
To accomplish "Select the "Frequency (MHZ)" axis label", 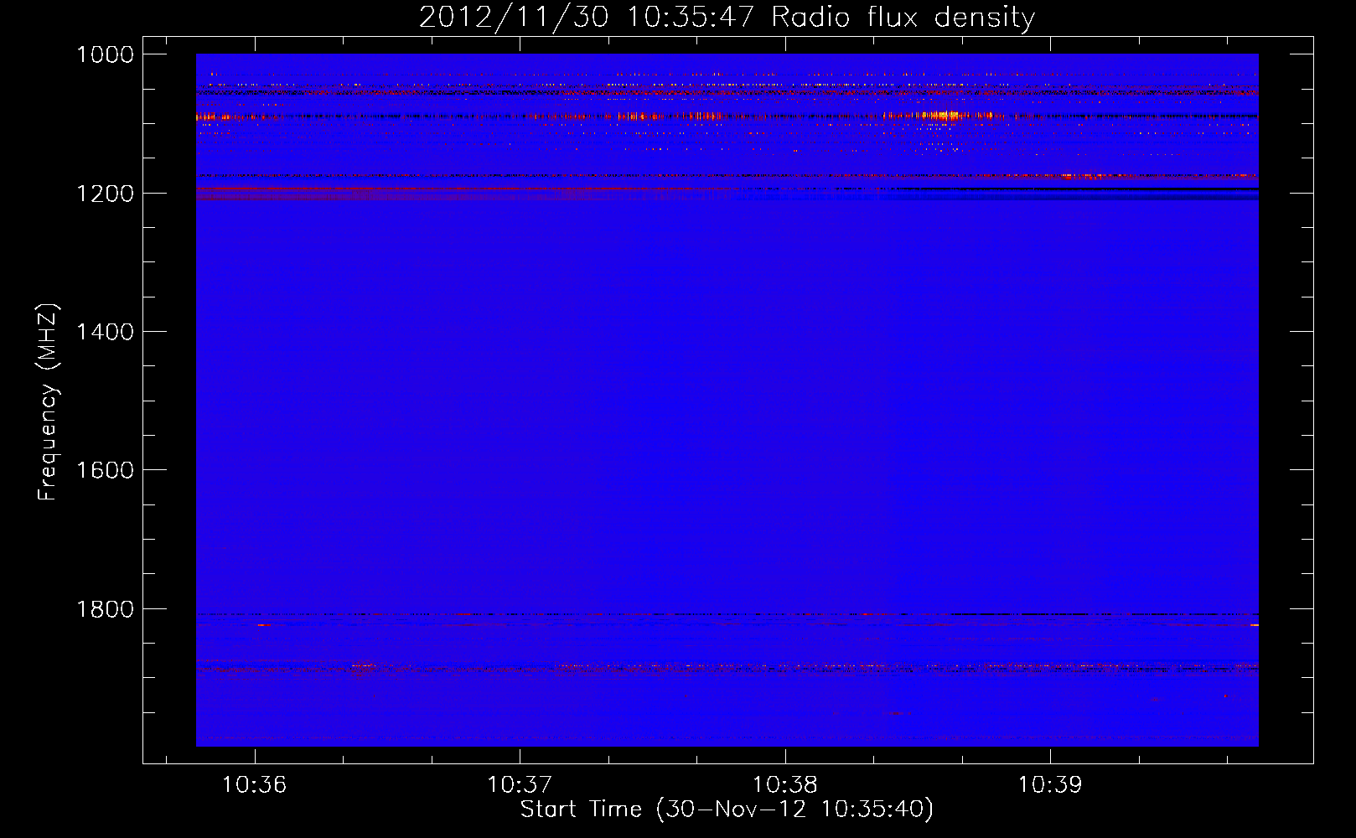I will pyautogui.click(x=49, y=402).
